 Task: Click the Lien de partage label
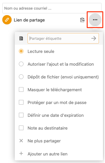29,20
